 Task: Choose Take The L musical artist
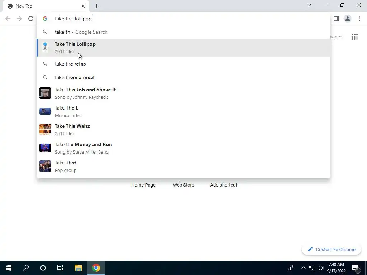[183, 112]
